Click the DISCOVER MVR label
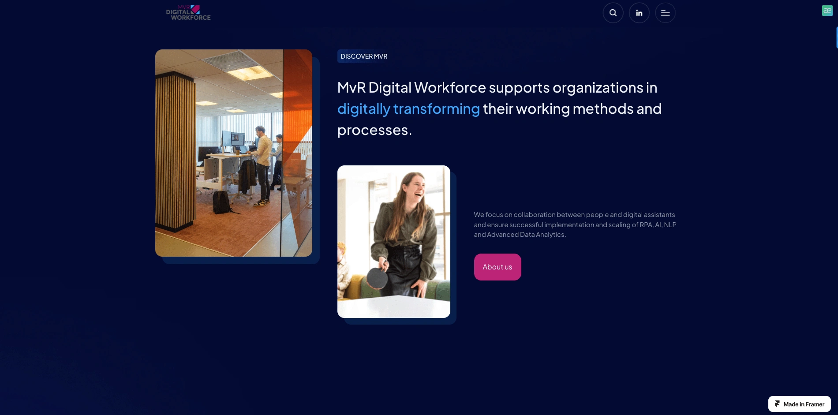 (x=364, y=56)
